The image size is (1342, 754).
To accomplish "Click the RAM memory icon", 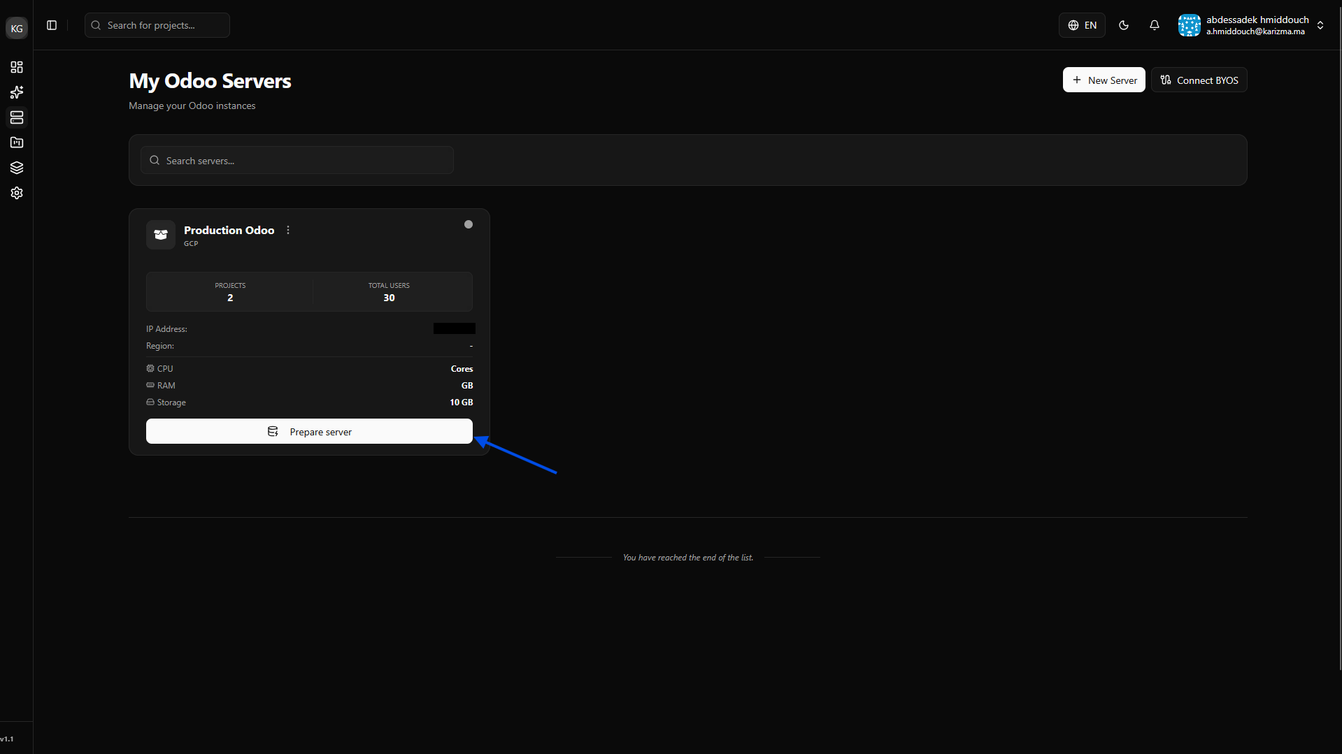I will [150, 385].
